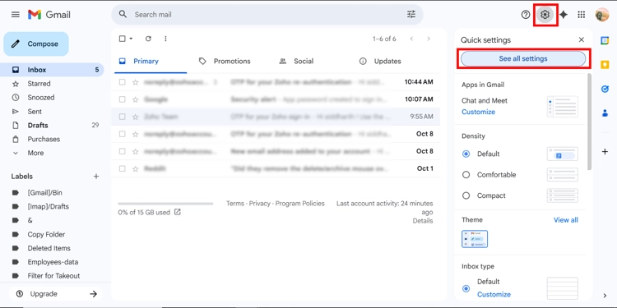Viewport: 617px width, 308px height.
Task: Open Google Calendar side panel icon
Action: (x=605, y=40)
